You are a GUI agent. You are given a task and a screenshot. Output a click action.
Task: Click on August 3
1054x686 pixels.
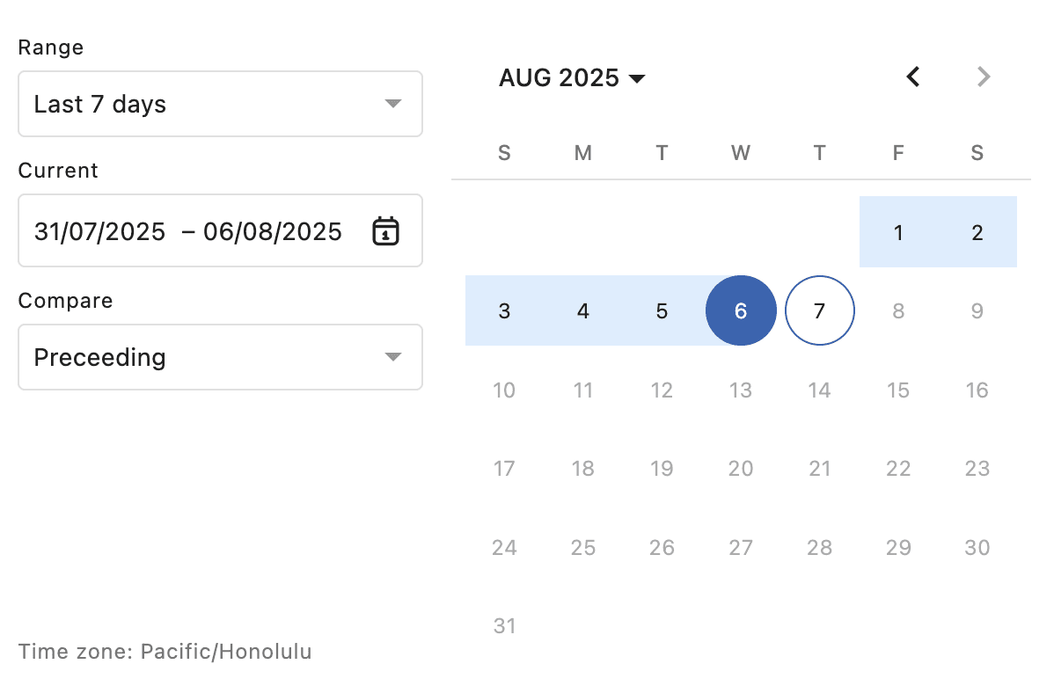(x=504, y=311)
